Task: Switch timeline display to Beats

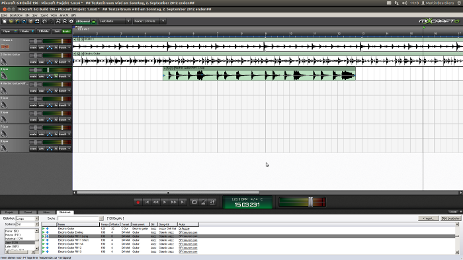Action: 66,31
